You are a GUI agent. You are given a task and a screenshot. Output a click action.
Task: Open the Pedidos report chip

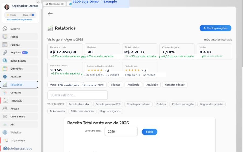tap(161, 104)
